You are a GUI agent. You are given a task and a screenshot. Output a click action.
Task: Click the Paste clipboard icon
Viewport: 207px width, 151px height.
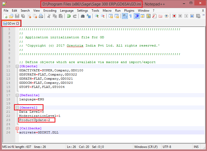[x=61, y=16]
